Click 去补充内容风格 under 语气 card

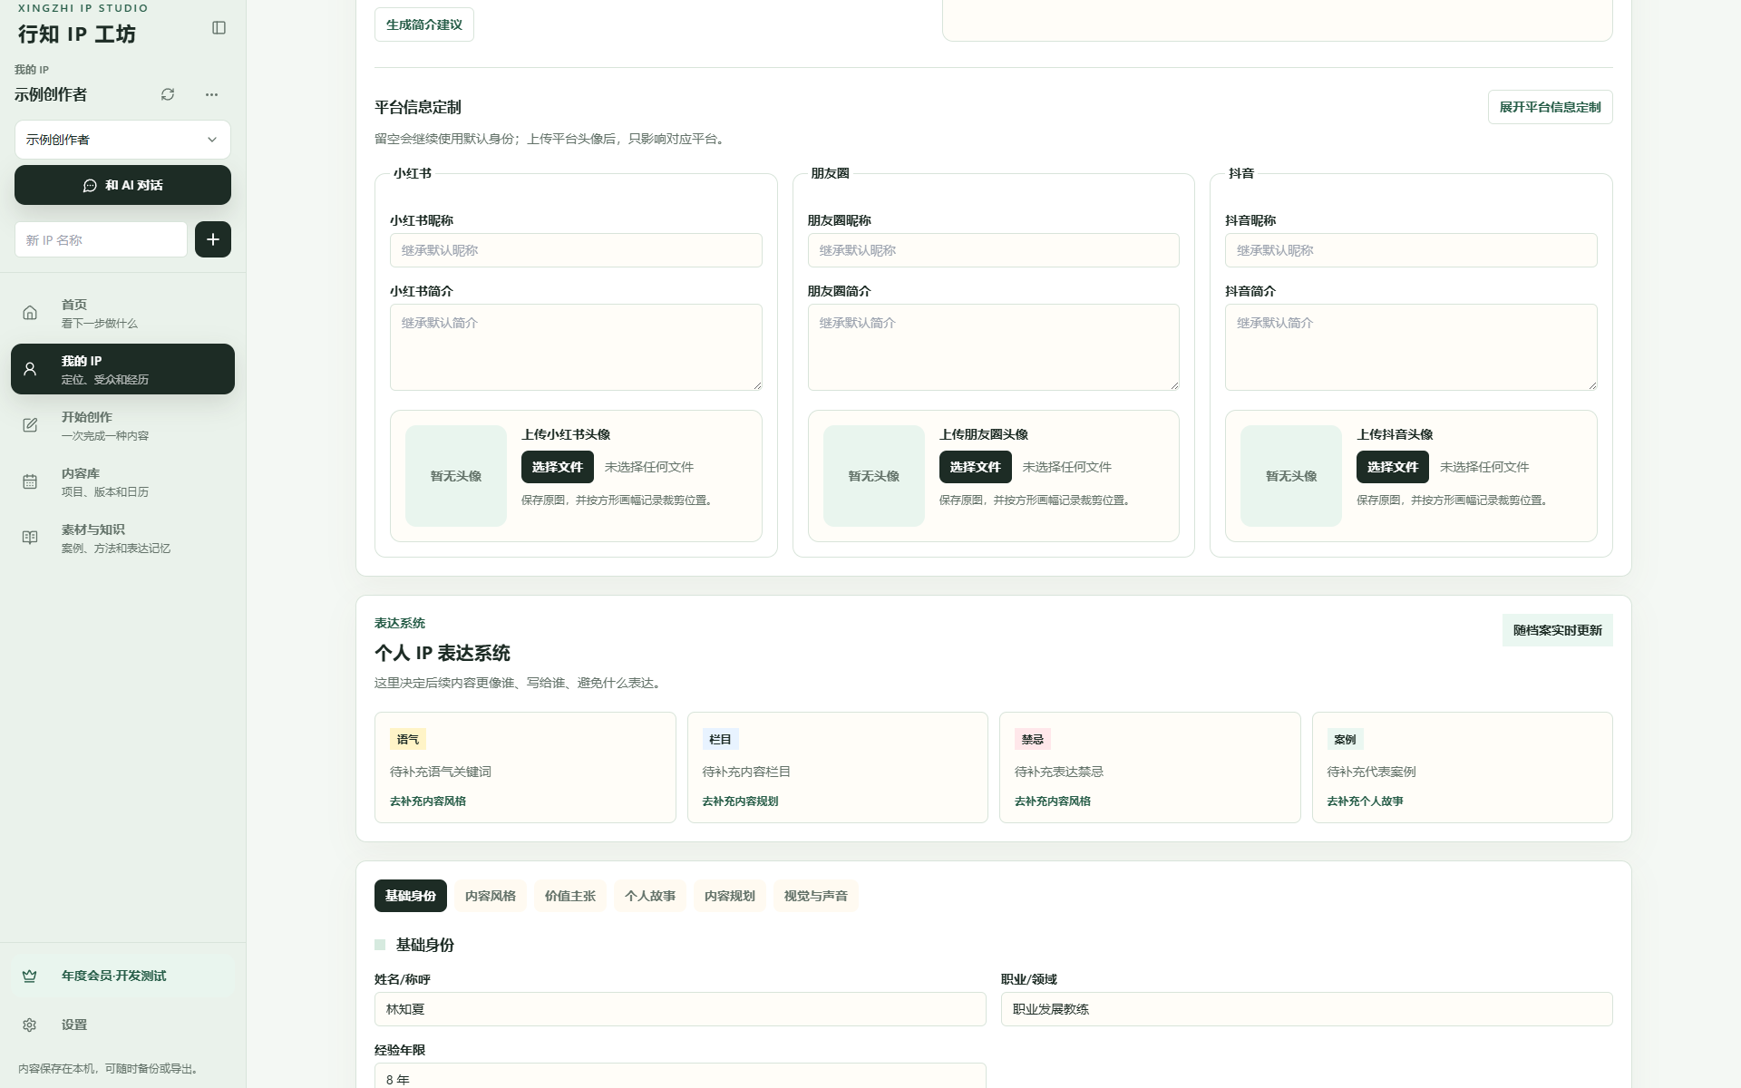(428, 801)
